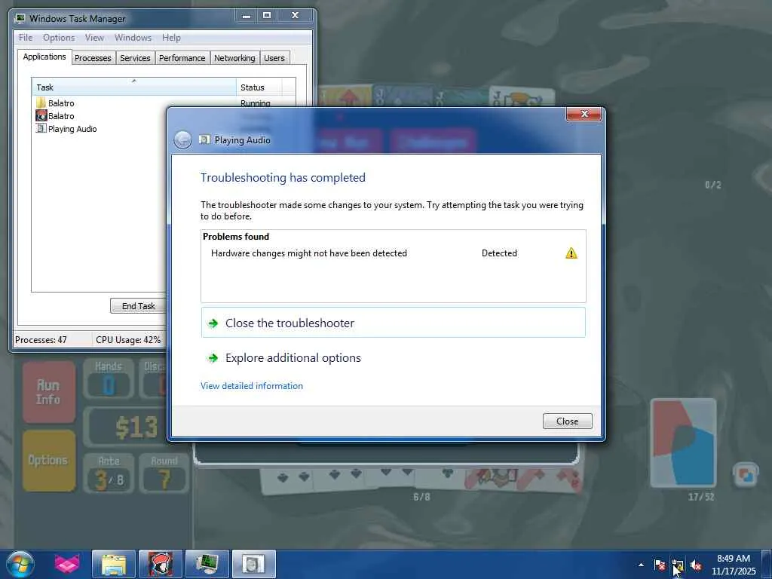Switch to the Services tab

point(135,58)
